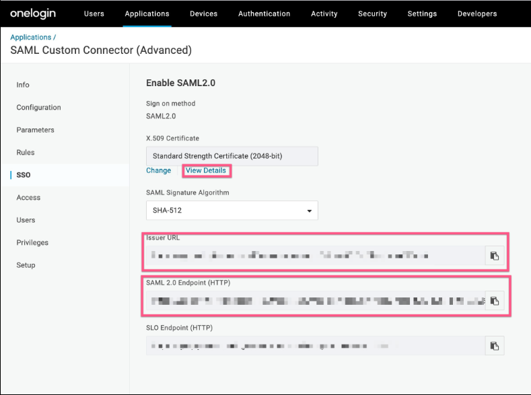Click View Details certificate link
Screen dimensions: 531x395
click(206, 171)
